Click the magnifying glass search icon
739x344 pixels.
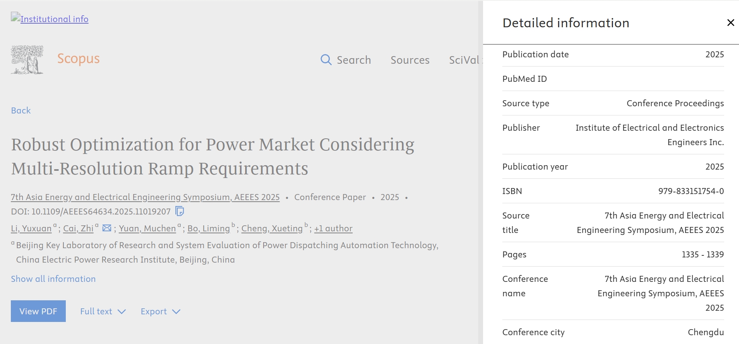326,60
